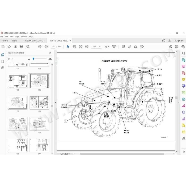The height and width of the screenshot is (186, 186).
Task: Open the Protect shield tool
Action: pos(184,112)
